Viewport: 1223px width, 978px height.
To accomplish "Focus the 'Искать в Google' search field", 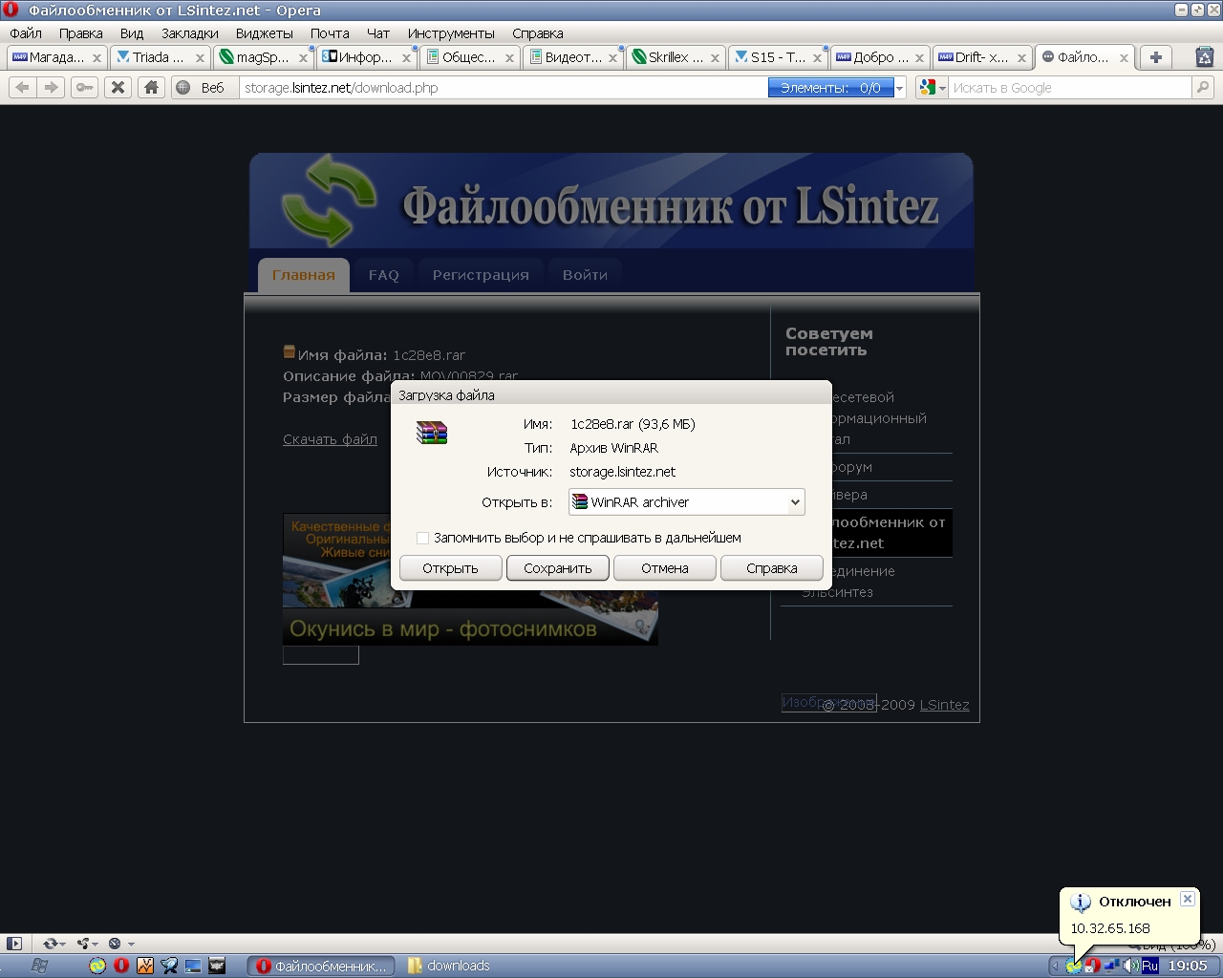I will point(1069,88).
